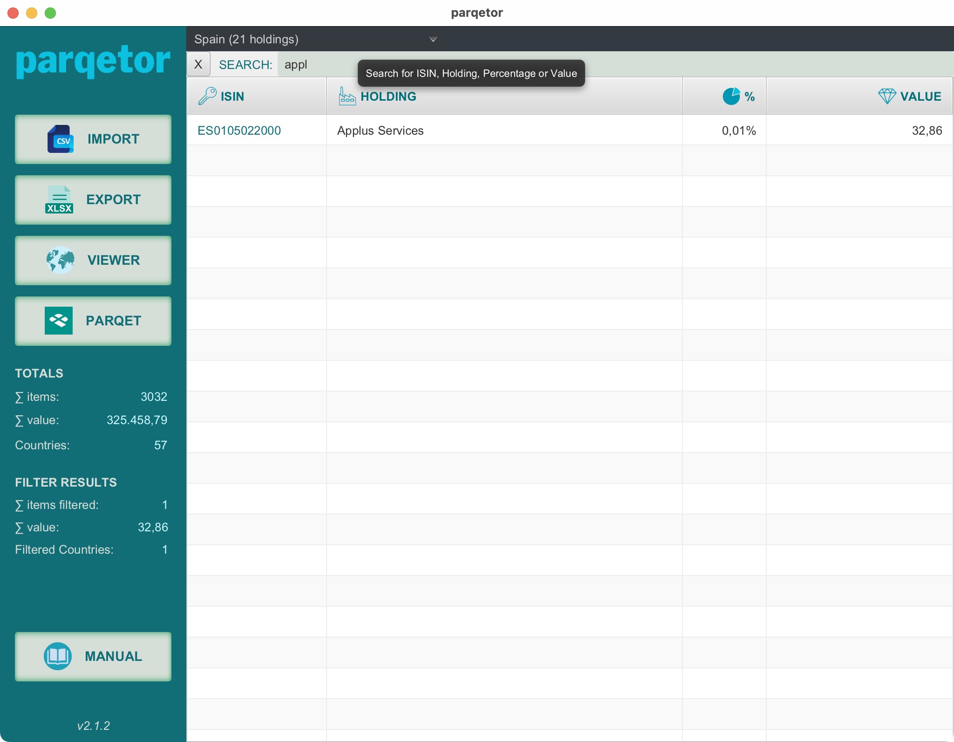The height and width of the screenshot is (742, 954).
Task: Sort by HOLDING column header text
Action: (x=388, y=96)
